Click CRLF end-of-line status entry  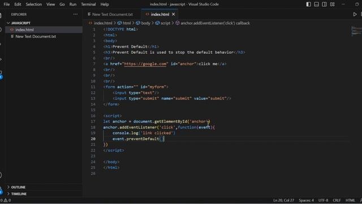[x=337, y=200]
